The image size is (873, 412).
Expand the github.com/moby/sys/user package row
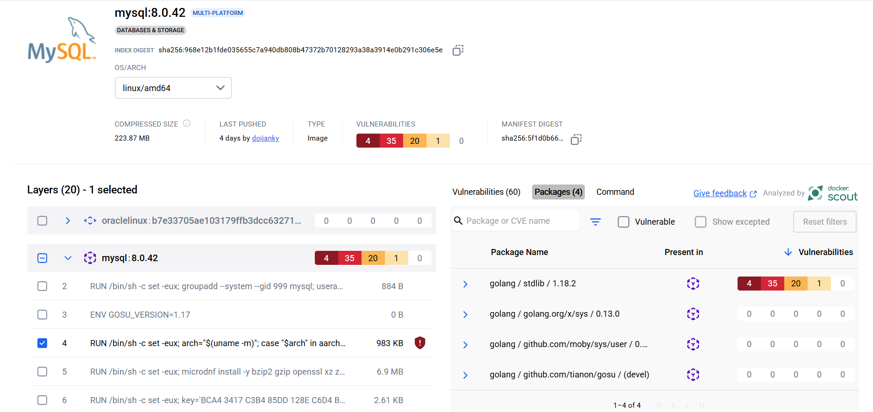(465, 345)
